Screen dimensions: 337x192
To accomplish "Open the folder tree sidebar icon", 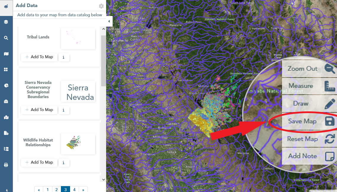I will 6,149.
